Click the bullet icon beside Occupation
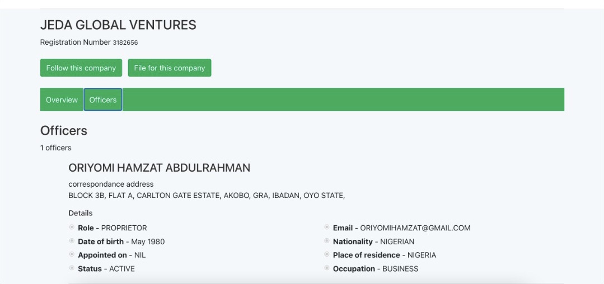The width and height of the screenshot is (604, 284). [327, 268]
